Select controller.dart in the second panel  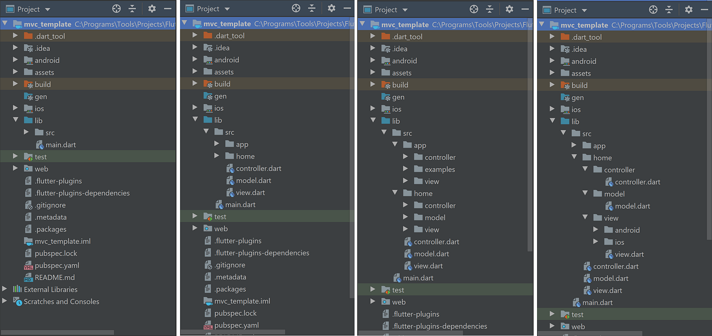258,169
